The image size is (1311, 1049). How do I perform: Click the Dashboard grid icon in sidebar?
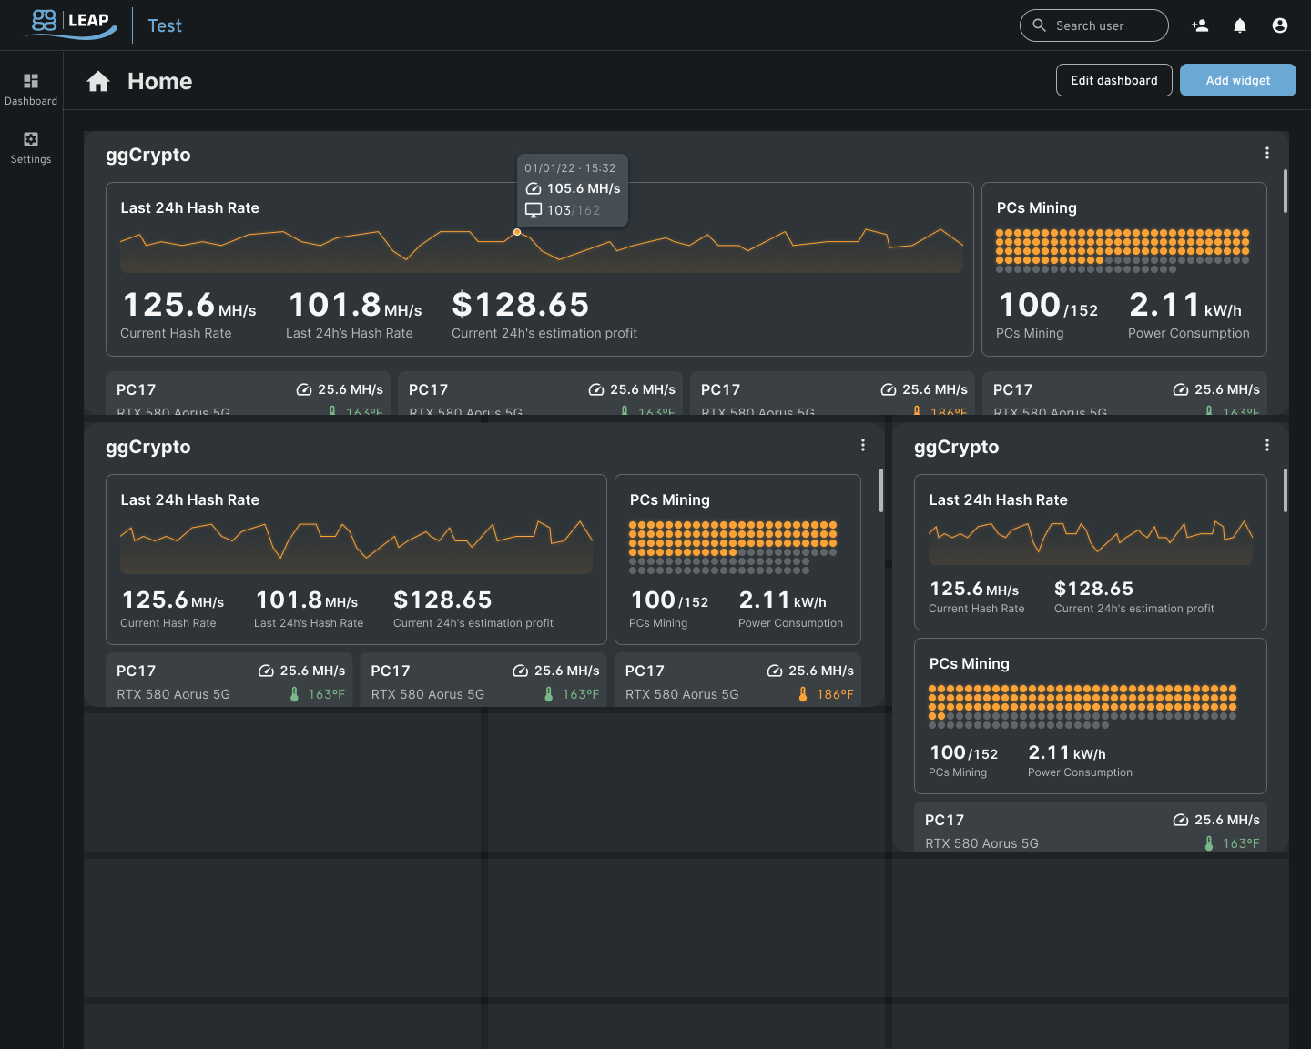click(x=31, y=81)
